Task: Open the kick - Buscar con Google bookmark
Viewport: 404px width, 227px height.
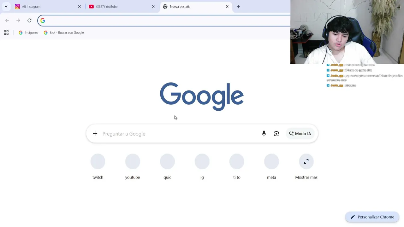Action: [x=64, y=32]
